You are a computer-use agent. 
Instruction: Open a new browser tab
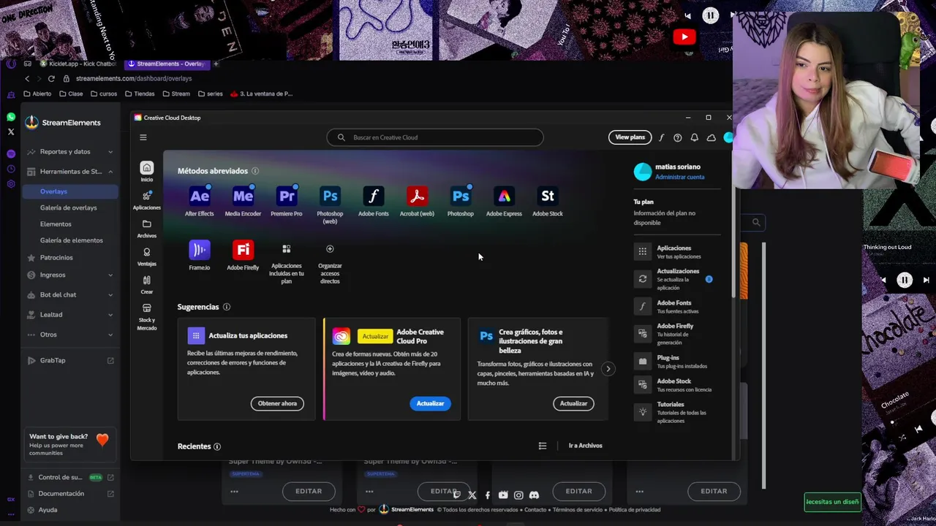pyautogui.click(x=216, y=64)
